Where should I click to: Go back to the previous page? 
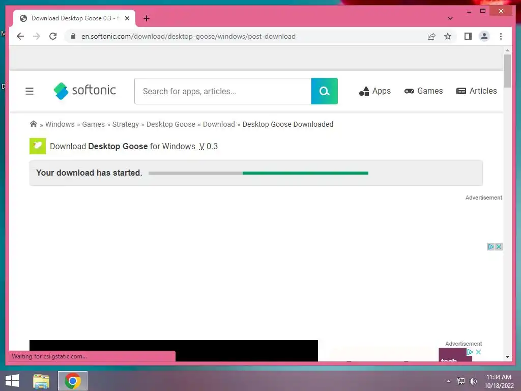click(x=20, y=36)
